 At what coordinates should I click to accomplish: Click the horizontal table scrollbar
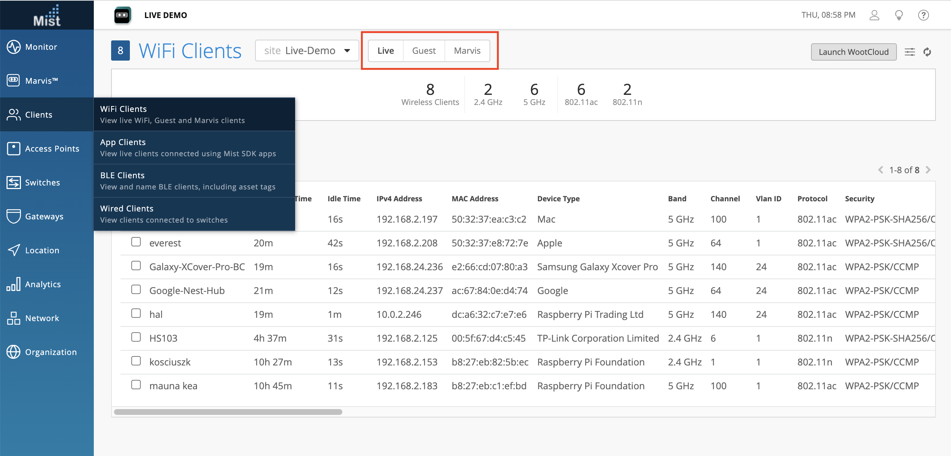tap(228, 412)
